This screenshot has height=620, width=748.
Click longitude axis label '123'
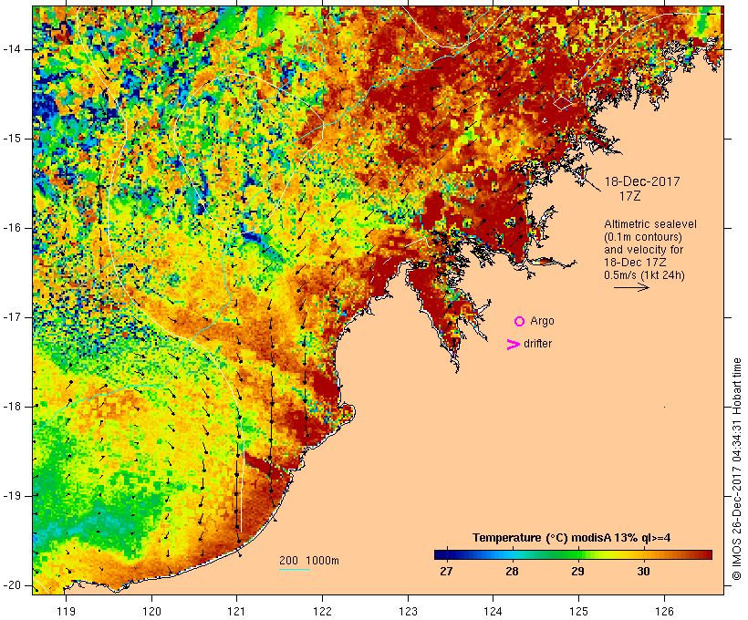pyautogui.click(x=408, y=612)
